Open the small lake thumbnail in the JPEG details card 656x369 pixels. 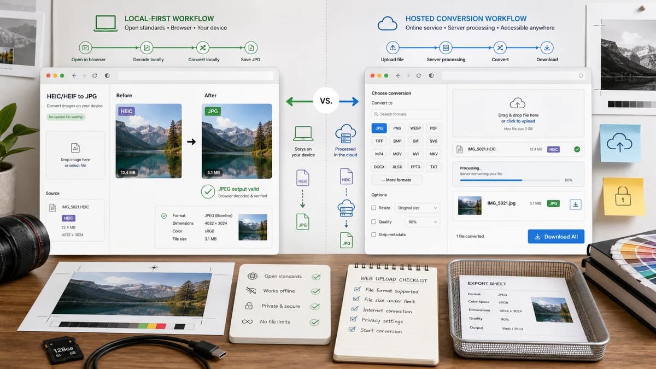(253, 227)
